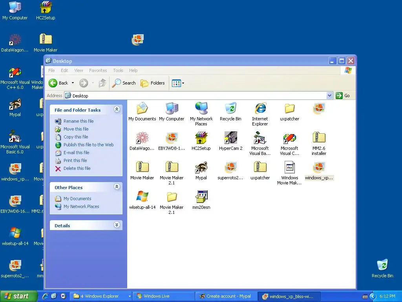Select MM2.6 installer zip file
Image resolution: width=402 pixels, height=302 pixels.
click(319, 143)
